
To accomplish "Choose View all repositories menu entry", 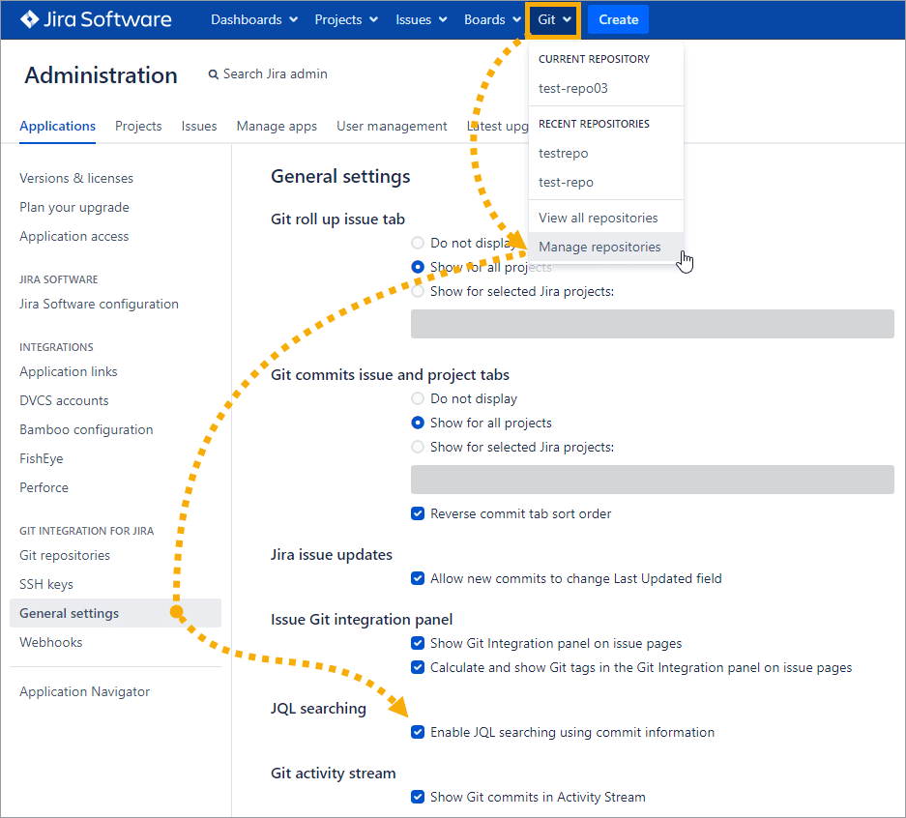I will [598, 218].
